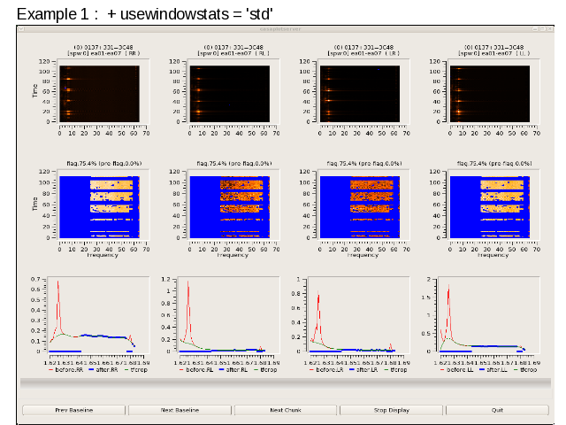The image size is (566, 425).
Task: Quit the plot server window
Action: (x=497, y=410)
